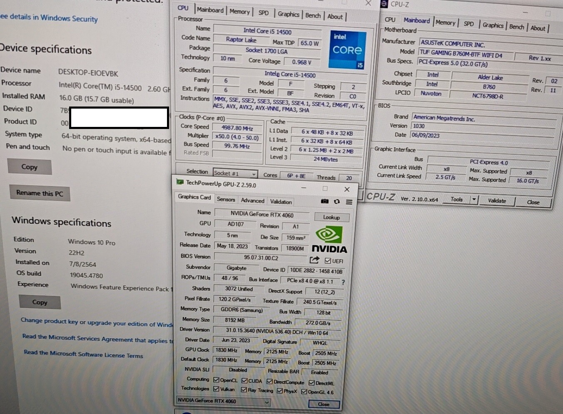Click the Core Speed value 4987.80 MHz
The height and width of the screenshot is (414, 563).
237,128
